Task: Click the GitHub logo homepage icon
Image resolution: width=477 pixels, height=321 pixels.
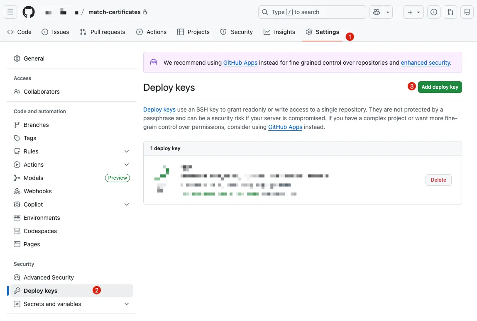Action: point(29,12)
